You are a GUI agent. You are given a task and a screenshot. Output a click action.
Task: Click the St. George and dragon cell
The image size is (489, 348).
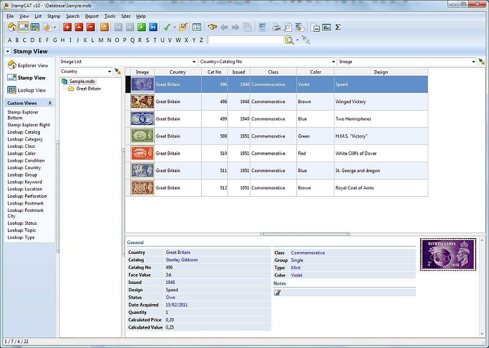point(381,171)
